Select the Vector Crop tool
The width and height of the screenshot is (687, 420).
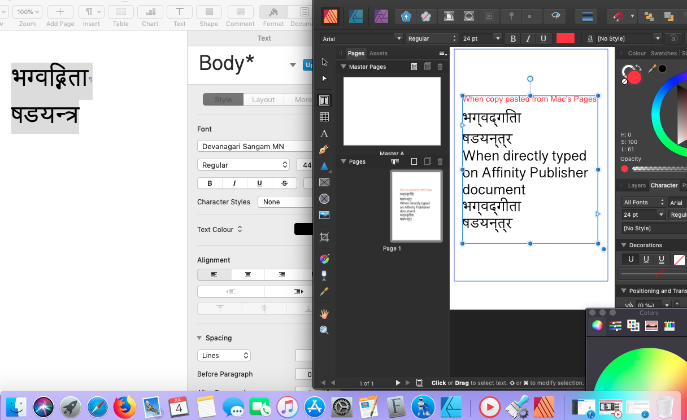pyautogui.click(x=324, y=237)
